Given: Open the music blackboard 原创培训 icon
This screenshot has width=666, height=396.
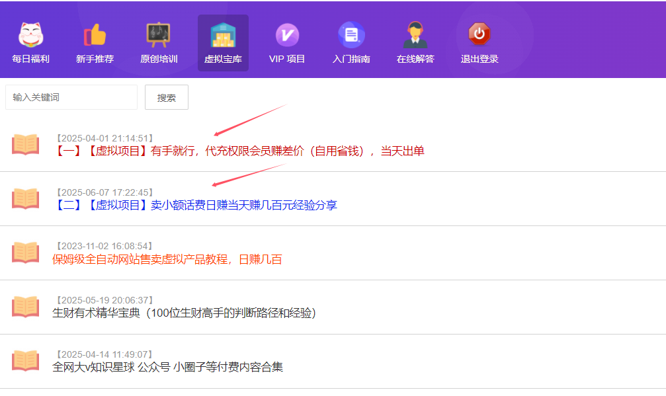Looking at the screenshot, I should pyautogui.click(x=159, y=34).
